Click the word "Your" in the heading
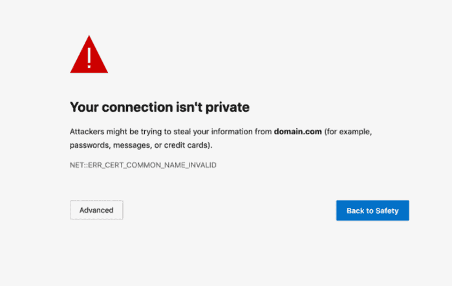 point(83,107)
